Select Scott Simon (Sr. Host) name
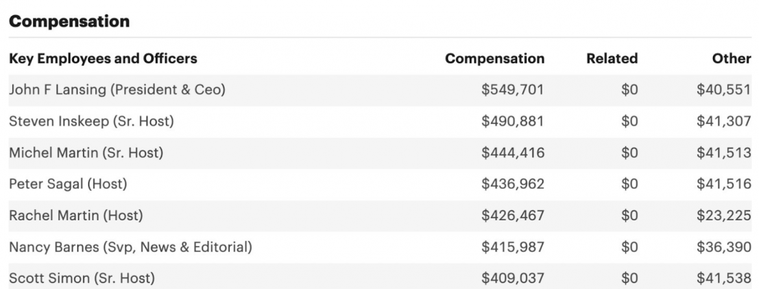759x289 pixels. (82, 278)
